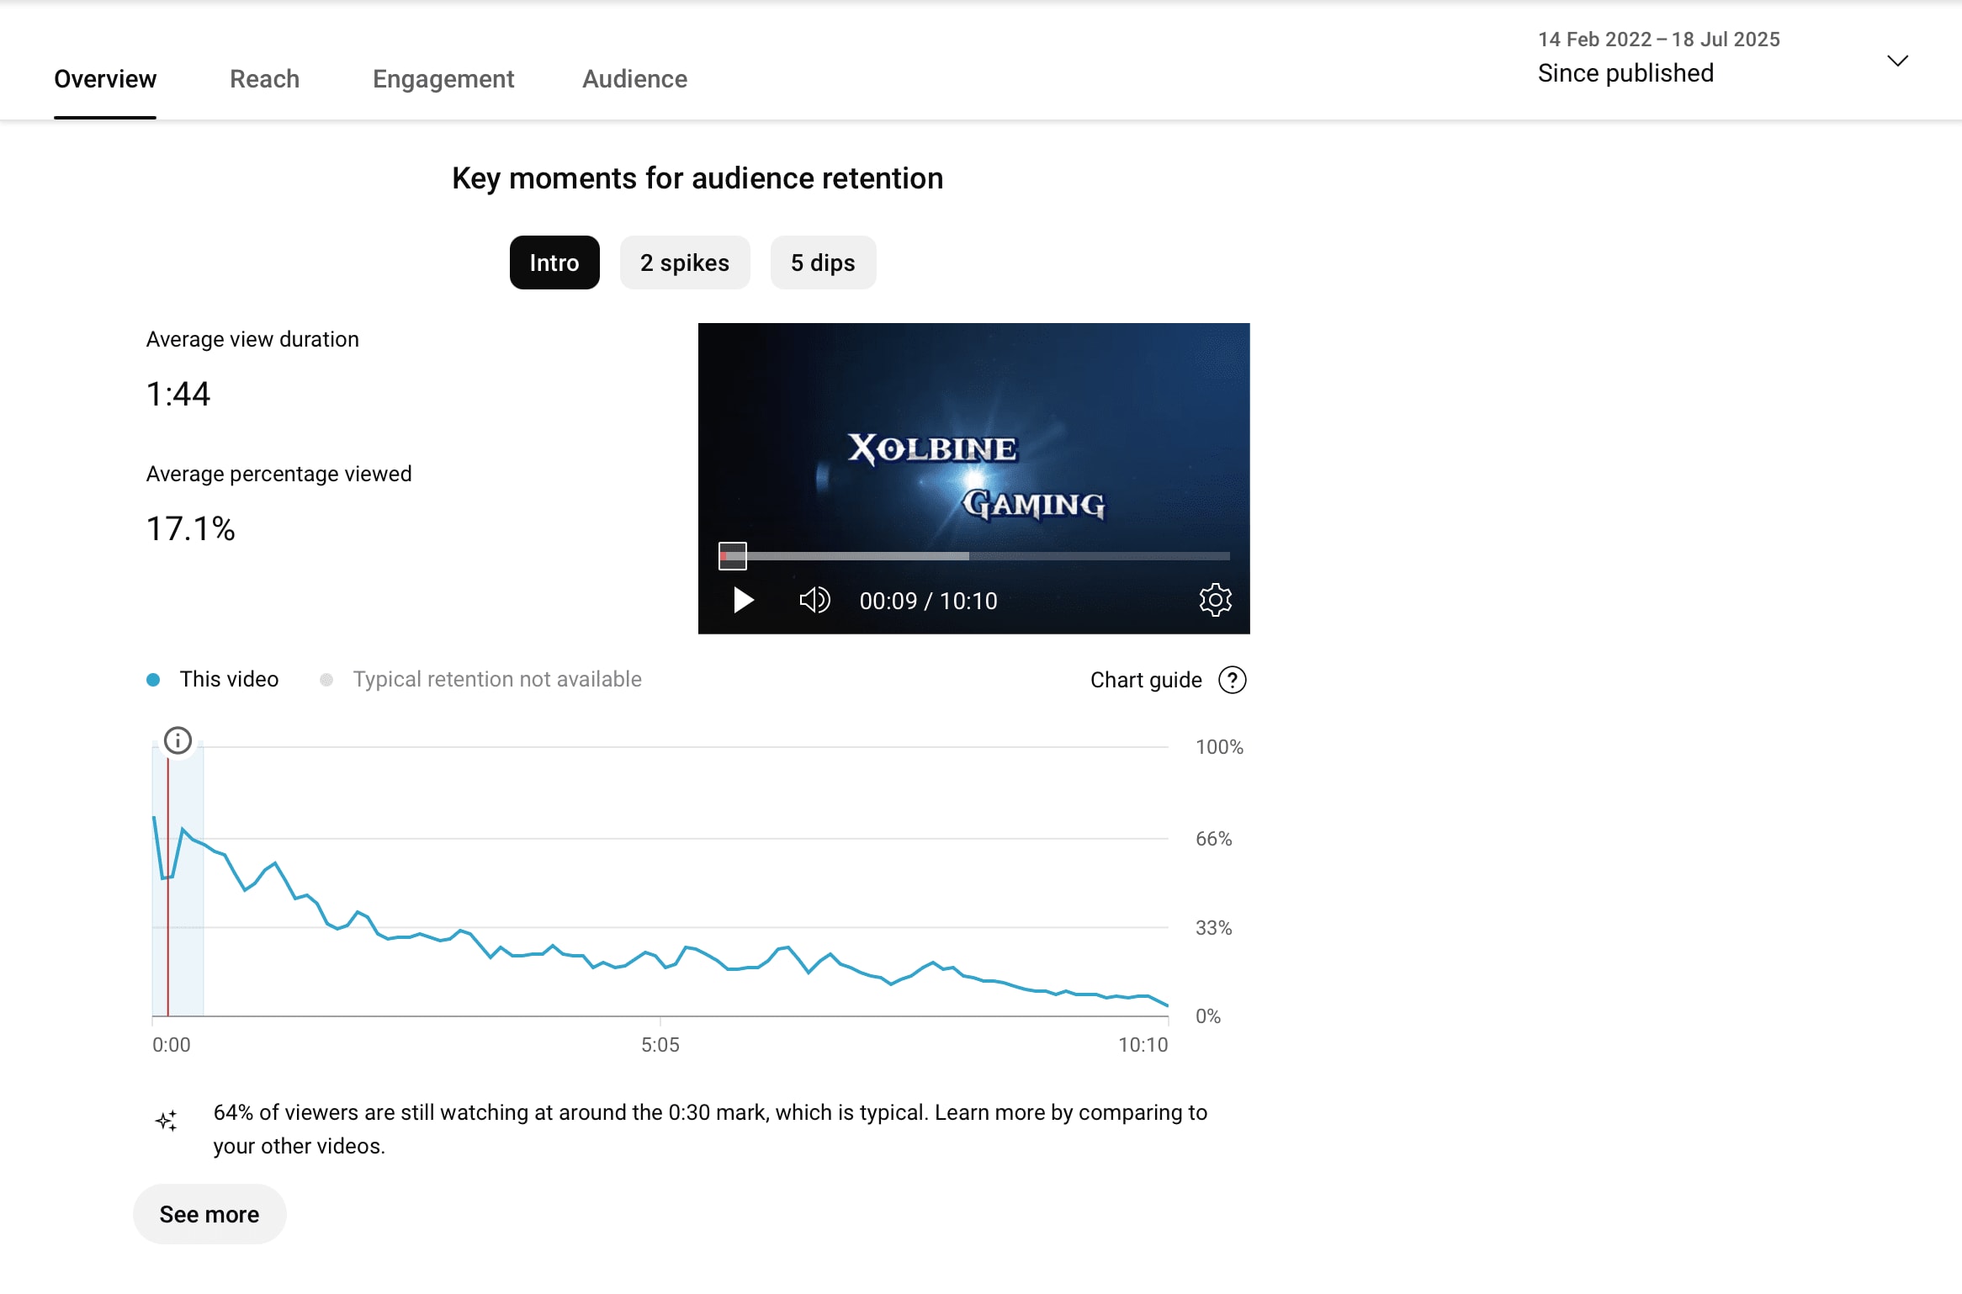Image resolution: width=1962 pixels, height=1294 pixels.
Task: Select the Intro key moment chip
Action: pos(554,263)
